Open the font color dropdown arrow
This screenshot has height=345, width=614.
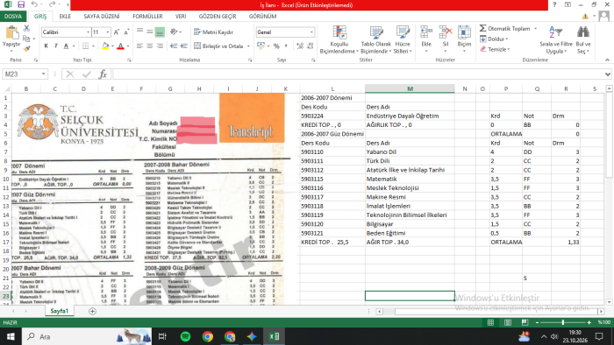click(128, 46)
